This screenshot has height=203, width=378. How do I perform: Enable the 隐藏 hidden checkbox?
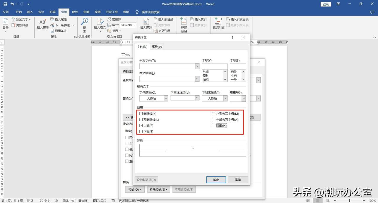214,125
